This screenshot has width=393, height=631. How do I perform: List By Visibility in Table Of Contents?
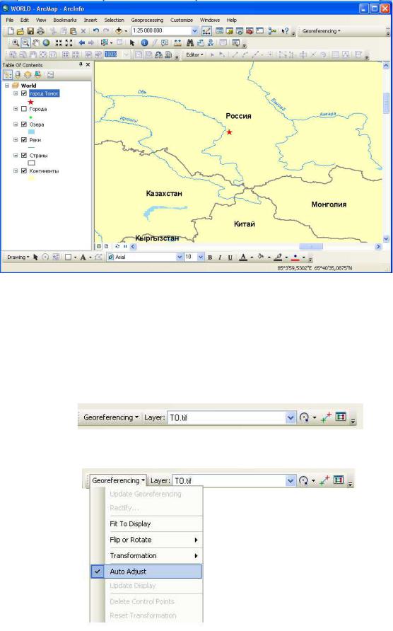coord(28,74)
